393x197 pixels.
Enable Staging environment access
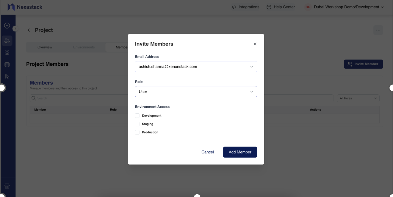pyautogui.click(x=137, y=124)
